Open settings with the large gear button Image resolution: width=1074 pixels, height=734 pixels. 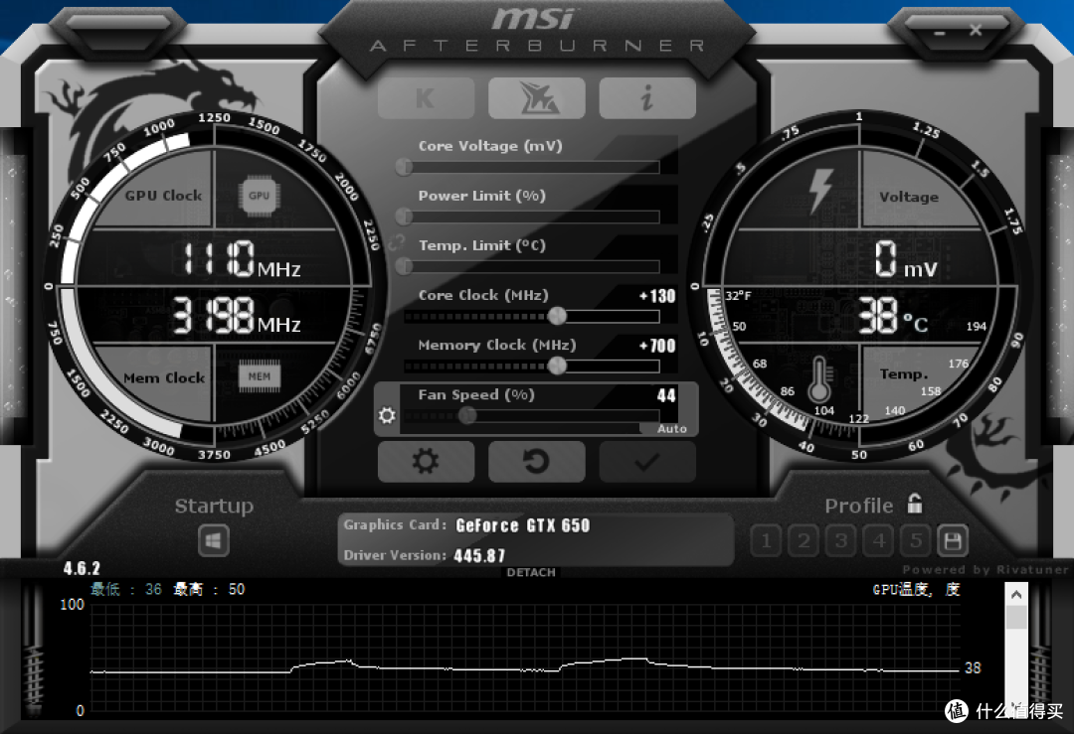pyautogui.click(x=426, y=462)
